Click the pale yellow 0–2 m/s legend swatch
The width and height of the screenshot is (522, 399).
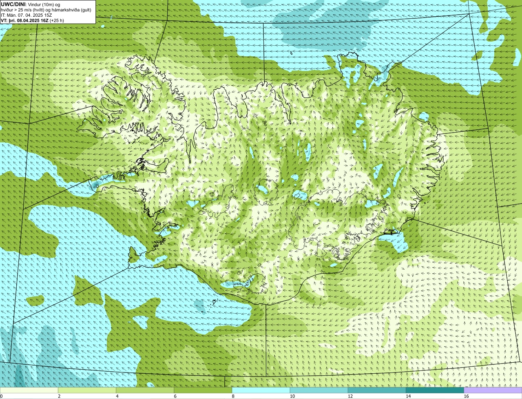[29, 390]
